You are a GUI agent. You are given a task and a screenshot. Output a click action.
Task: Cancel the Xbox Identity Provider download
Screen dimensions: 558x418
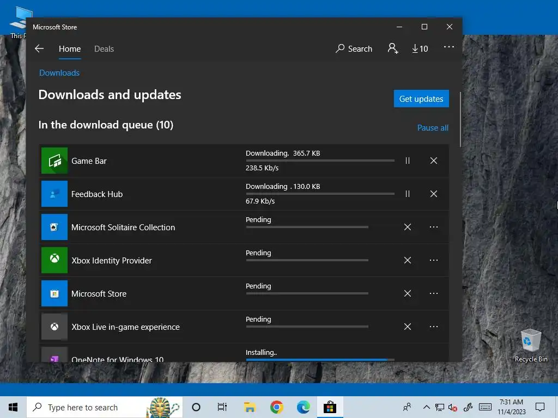[408, 260]
